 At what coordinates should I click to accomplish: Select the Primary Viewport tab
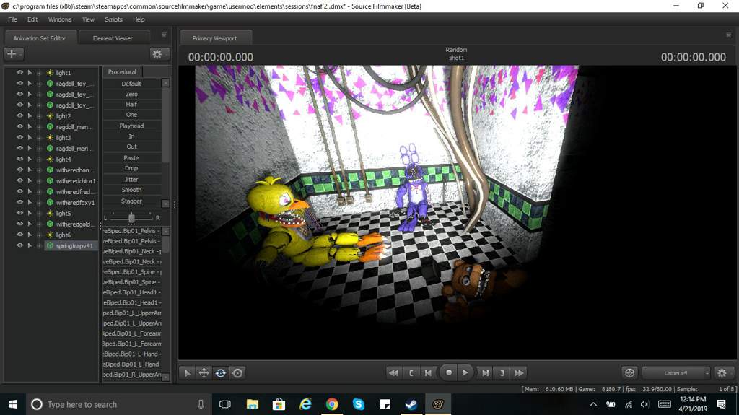click(x=214, y=38)
